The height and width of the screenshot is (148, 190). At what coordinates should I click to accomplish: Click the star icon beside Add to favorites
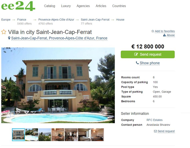point(153,31)
